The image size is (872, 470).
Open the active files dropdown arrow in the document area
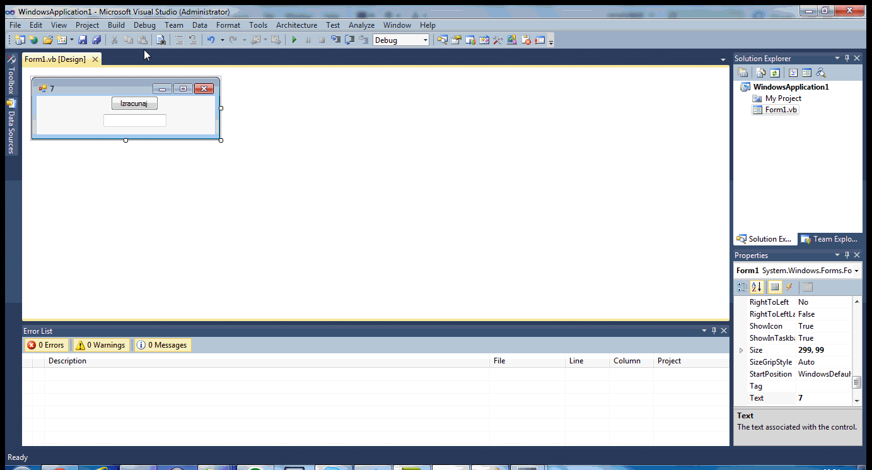(723, 59)
